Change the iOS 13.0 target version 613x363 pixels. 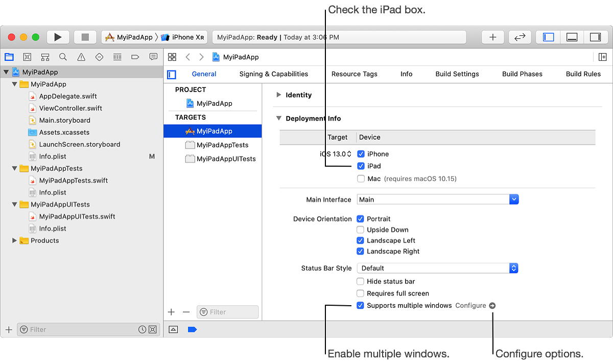(x=336, y=154)
